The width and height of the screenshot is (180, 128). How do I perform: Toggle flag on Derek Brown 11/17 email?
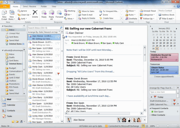coord(58,43)
